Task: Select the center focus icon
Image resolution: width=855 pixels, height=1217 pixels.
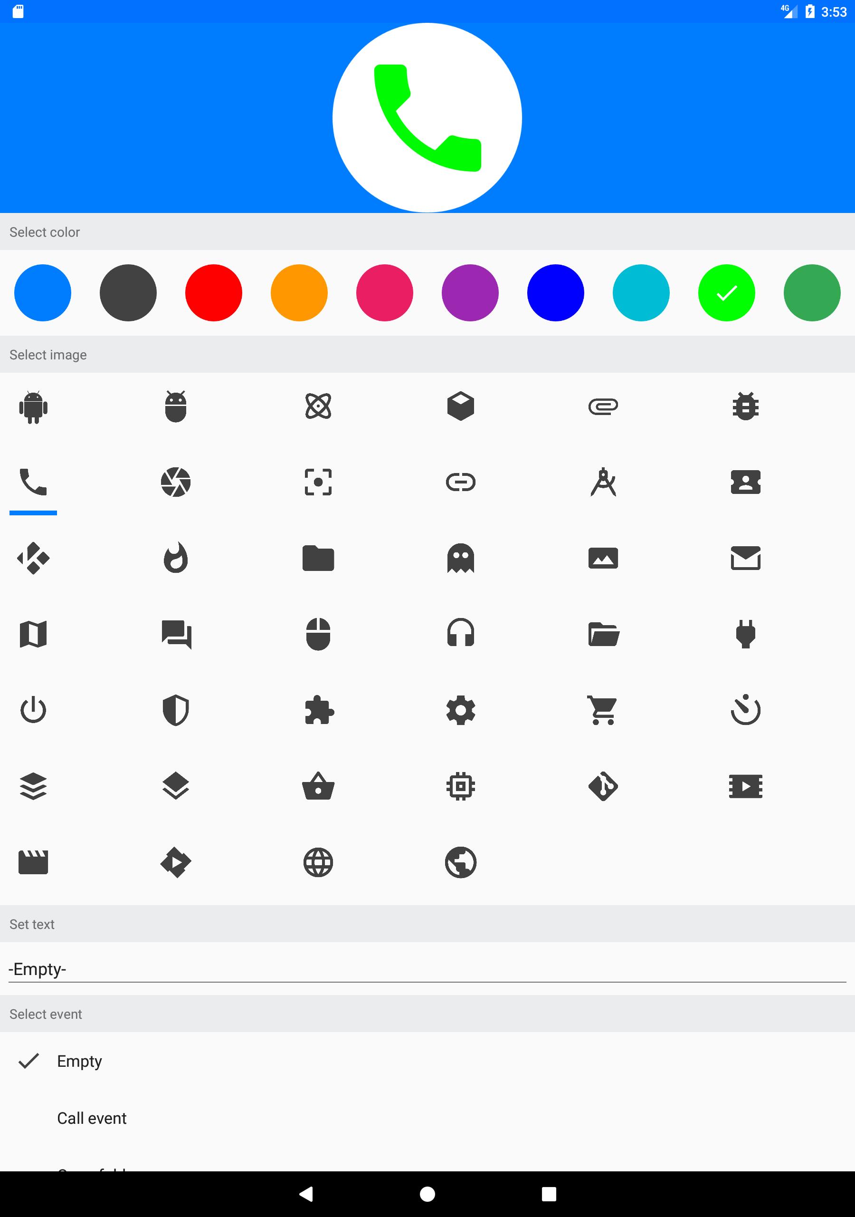Action: (x=318, y=483)
